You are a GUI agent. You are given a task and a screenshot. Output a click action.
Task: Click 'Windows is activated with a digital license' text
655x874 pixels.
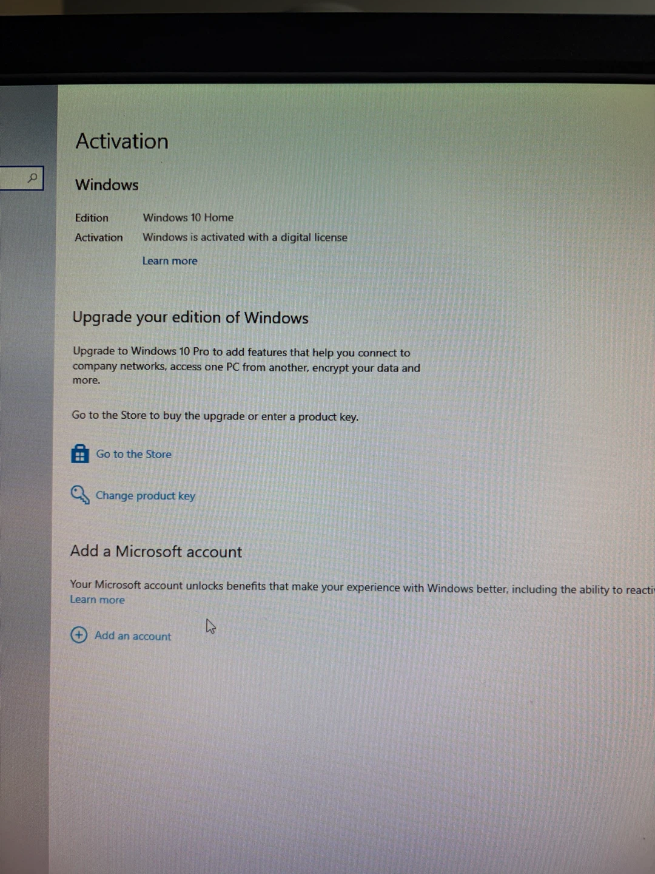[x=245, y=237]
